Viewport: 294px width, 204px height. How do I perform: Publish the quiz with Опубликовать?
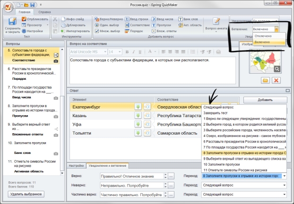pyautogui.click(x=35, y=19)
